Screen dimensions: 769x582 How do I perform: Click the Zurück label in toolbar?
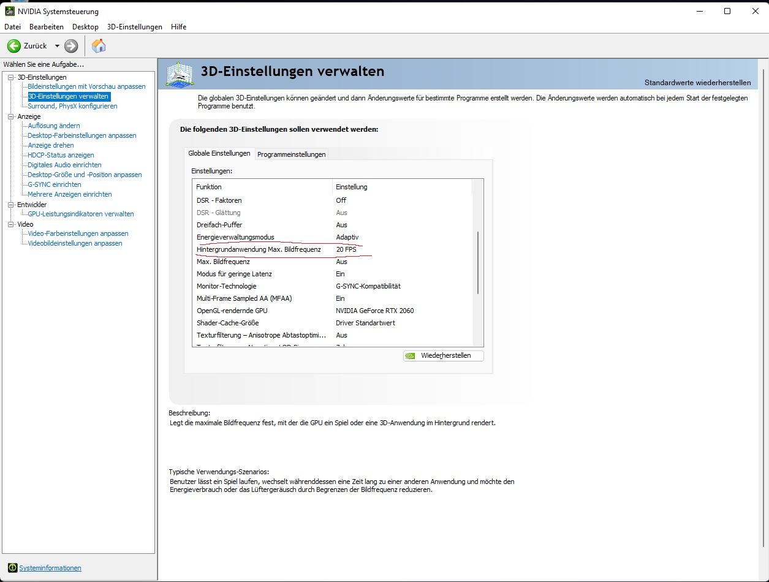[36, 46]
